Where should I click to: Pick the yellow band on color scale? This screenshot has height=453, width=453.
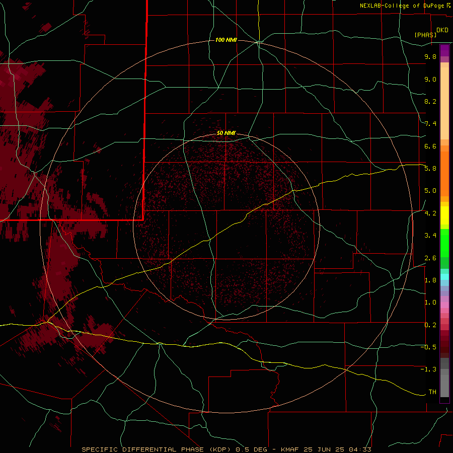tap(444, 215)
